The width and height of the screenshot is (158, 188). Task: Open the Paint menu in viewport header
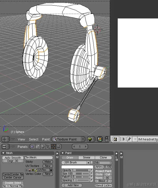tap(46, 139)
